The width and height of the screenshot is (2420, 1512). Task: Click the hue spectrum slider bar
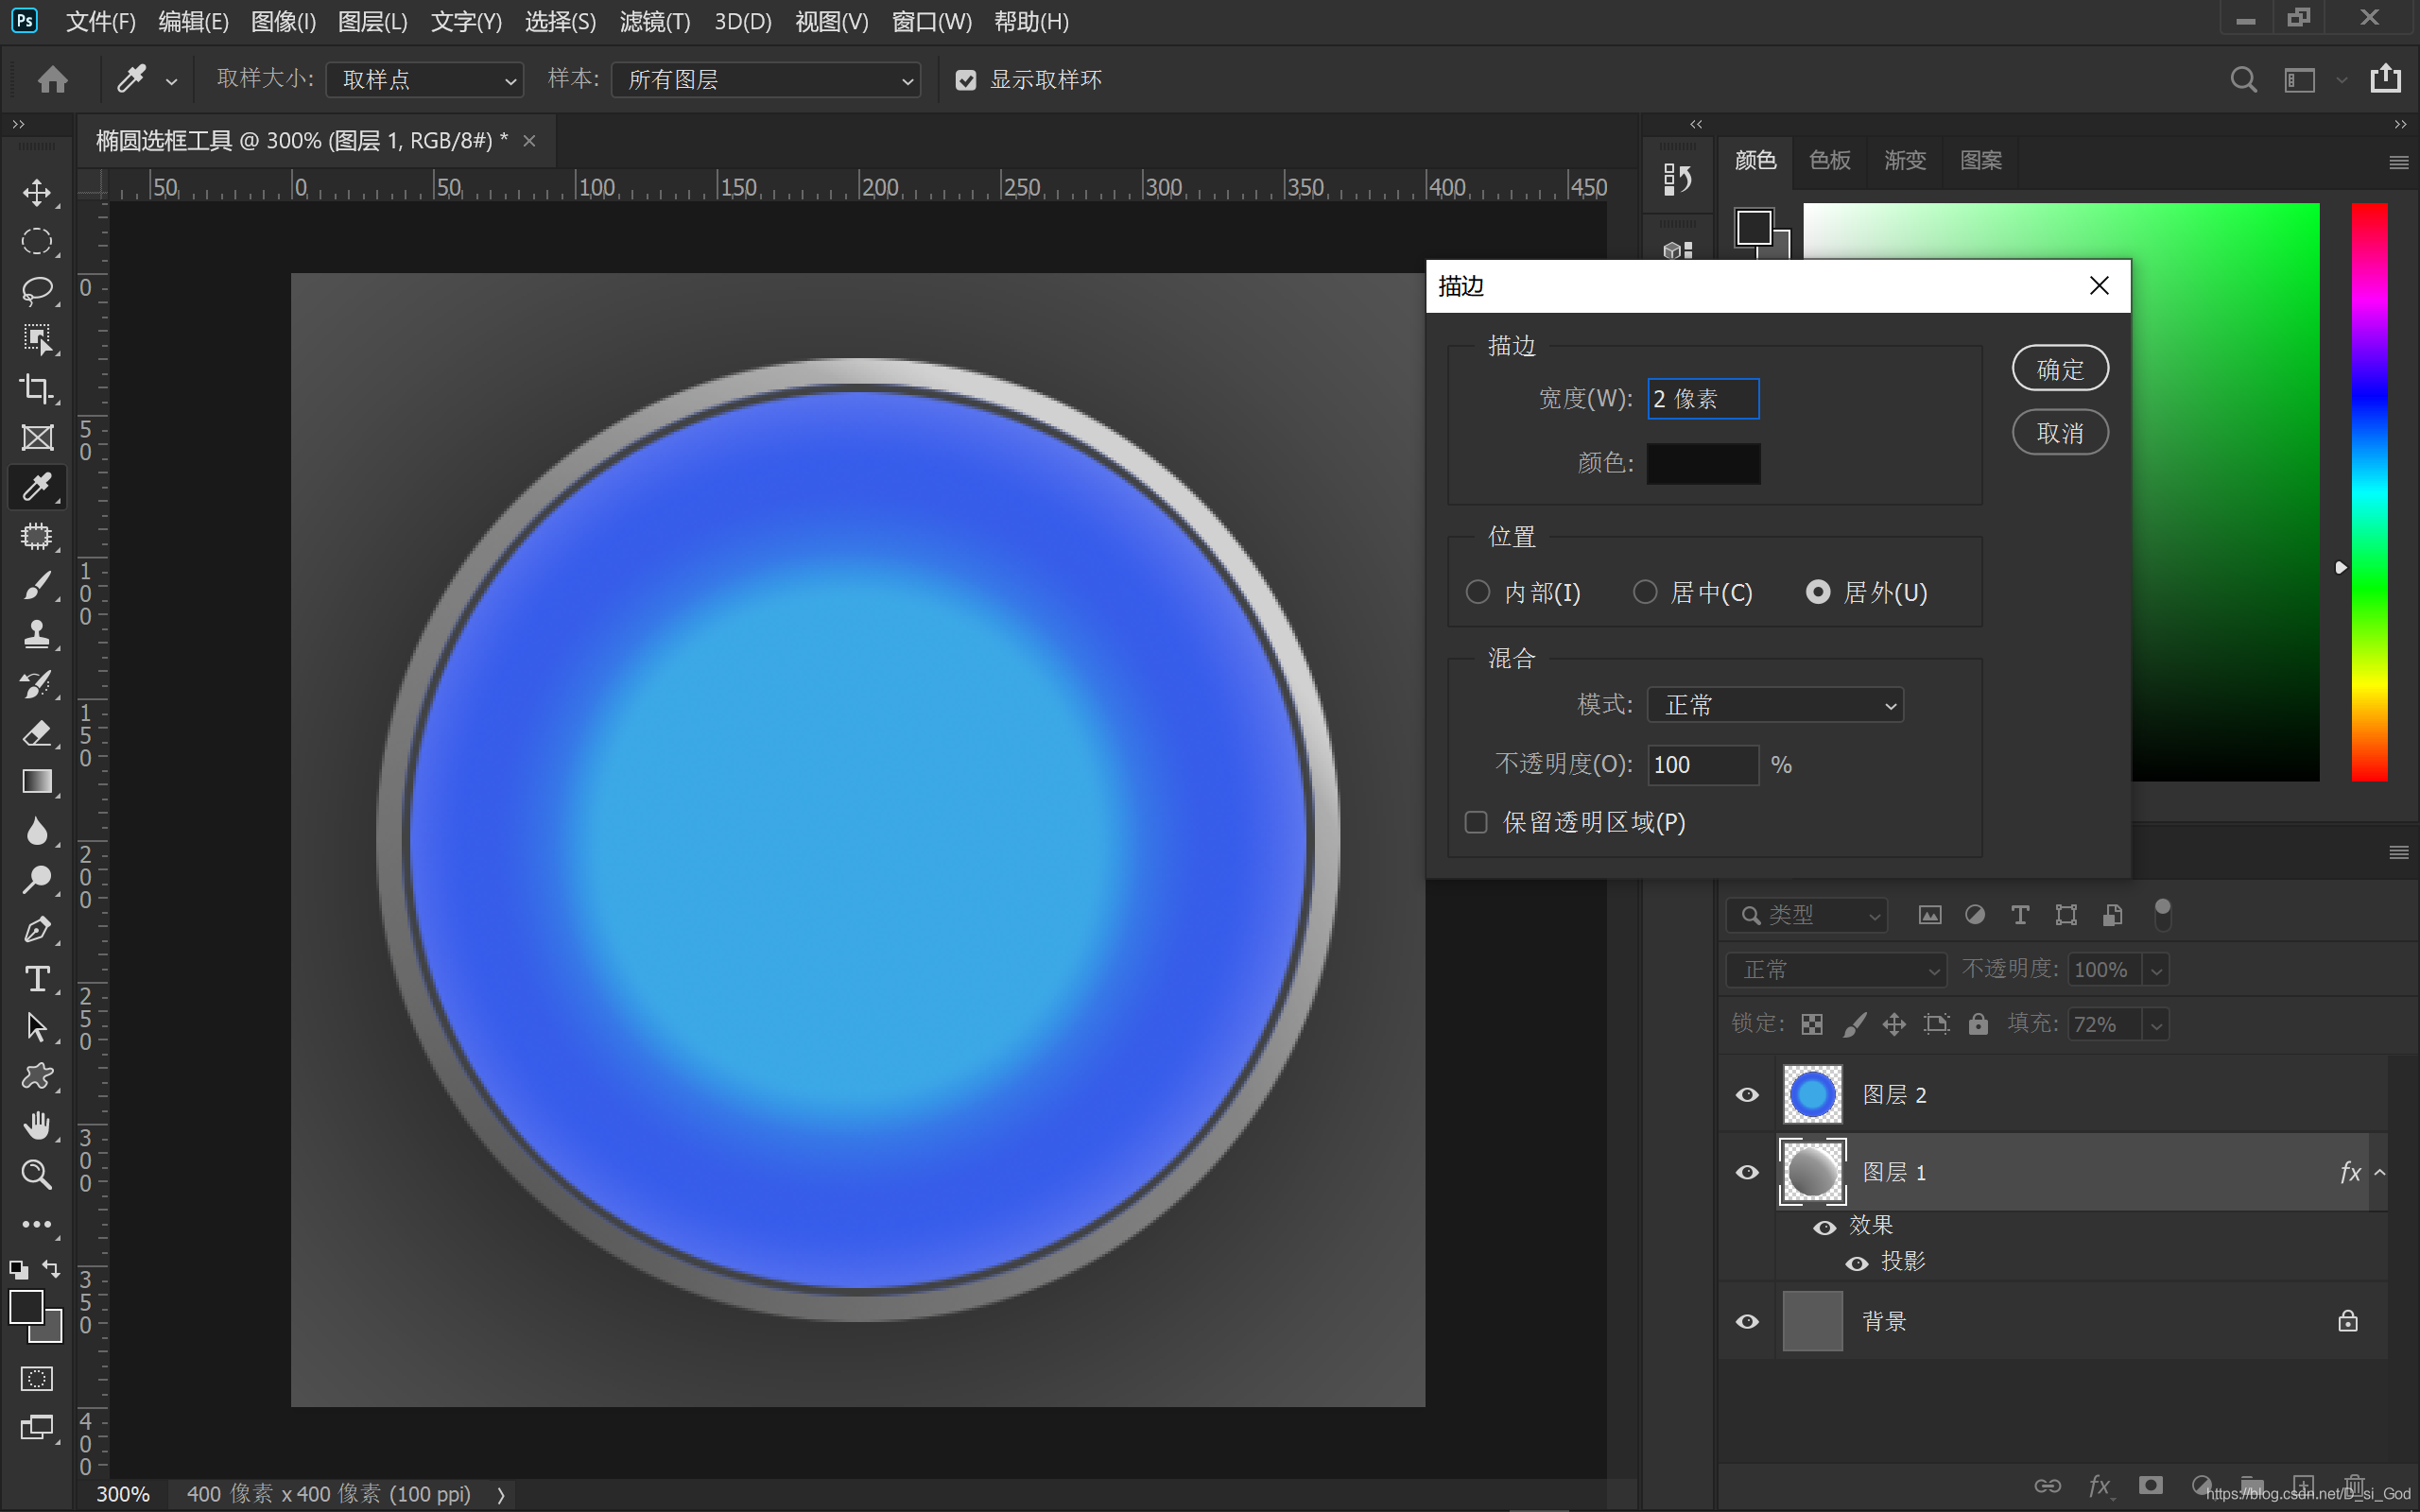tap(2369, 492)
